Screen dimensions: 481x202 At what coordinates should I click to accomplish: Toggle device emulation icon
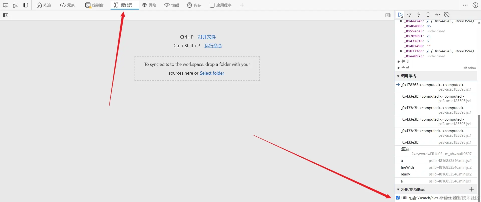(x=16, y=5)
